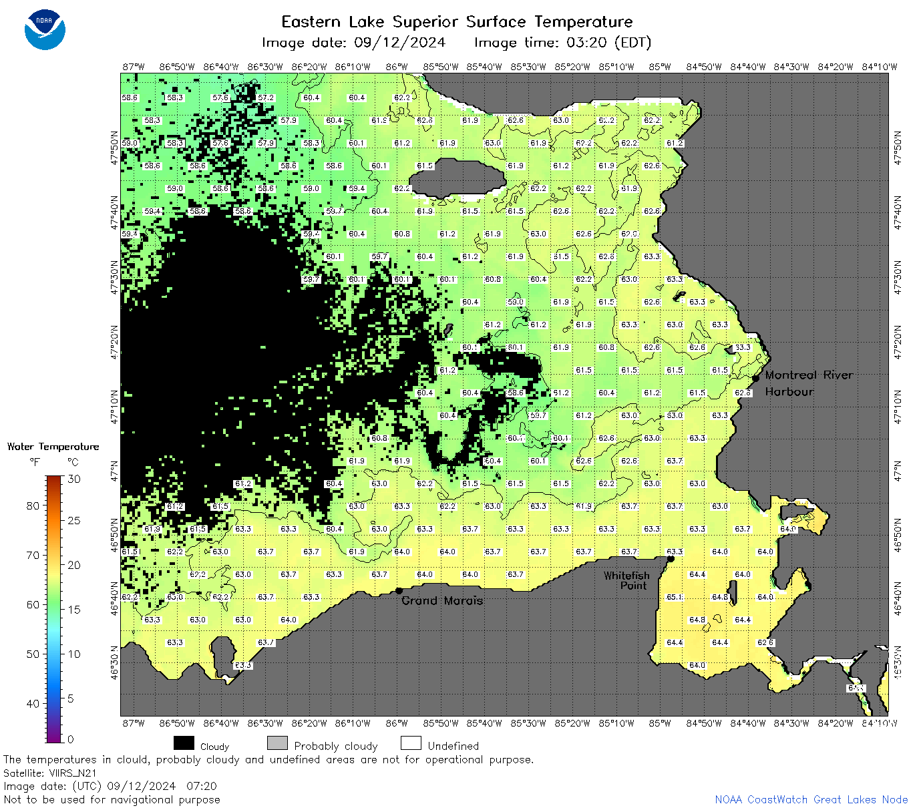Screen dimensions: 915x810
Task: Click the 70 mark on Fahrenheit scale
Action: 33,555
